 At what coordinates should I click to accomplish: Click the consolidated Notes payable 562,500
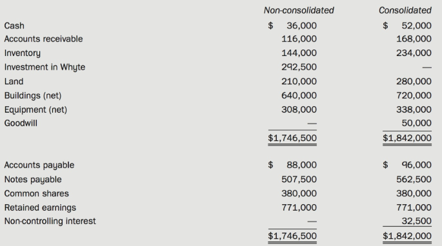pos(414,179)
